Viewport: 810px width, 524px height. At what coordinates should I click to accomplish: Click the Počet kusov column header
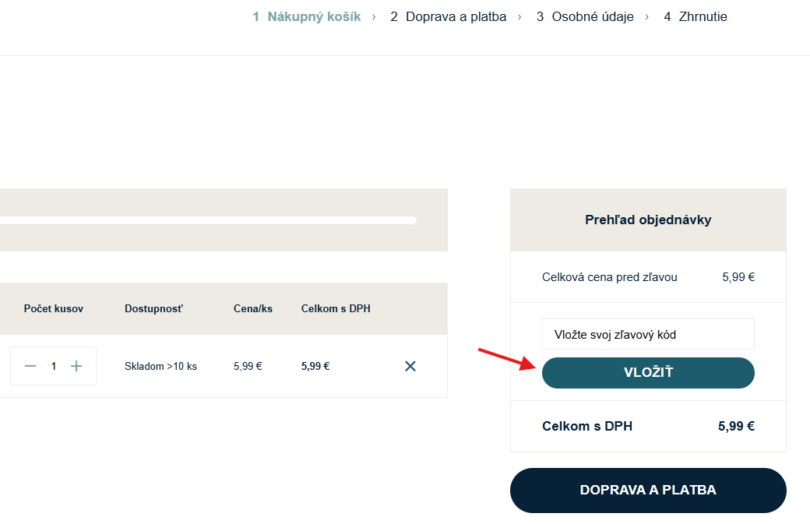(x=54, y=309)
